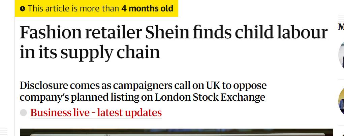This screenshot has width=344, height=136.
Task: Click the word "retailer" in the headline
Action: (x=113, y=33)
